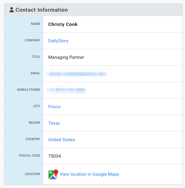Viewport: 185px width, 188px height.
Task: Click the EMAIL field label
Action: coord(35,73)
